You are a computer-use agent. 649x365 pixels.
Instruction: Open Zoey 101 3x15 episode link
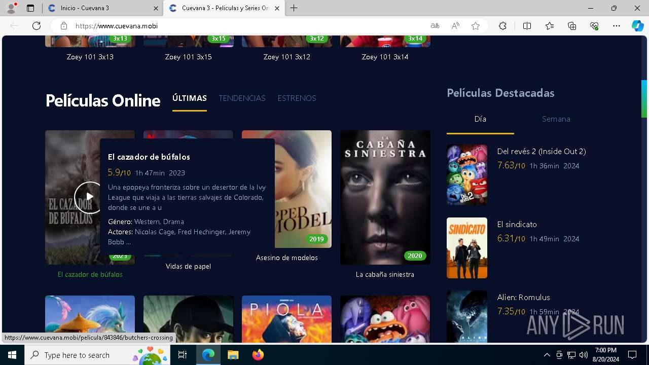tap(189, 57)
